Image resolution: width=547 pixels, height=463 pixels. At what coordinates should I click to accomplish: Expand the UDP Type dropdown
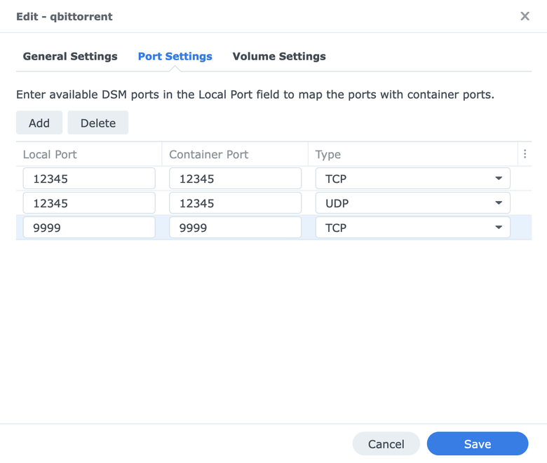[412, 202]
